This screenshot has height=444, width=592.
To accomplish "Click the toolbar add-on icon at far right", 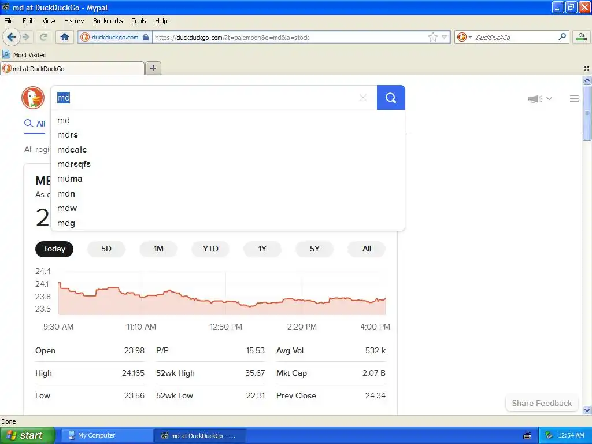I will tap(582, 36).
